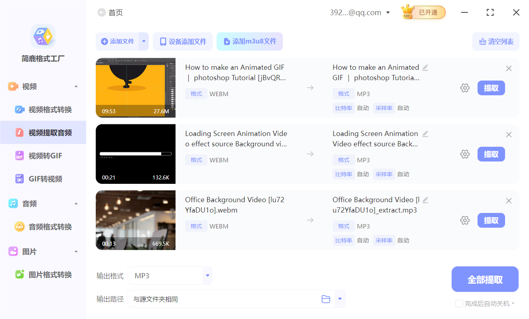Click the VIP 已开通 crown badge

[x=423, y=12]
